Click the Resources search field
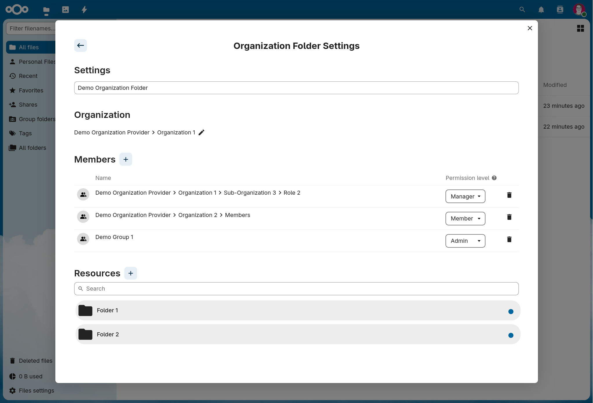The image size is (593, 403). click(296, 289)
